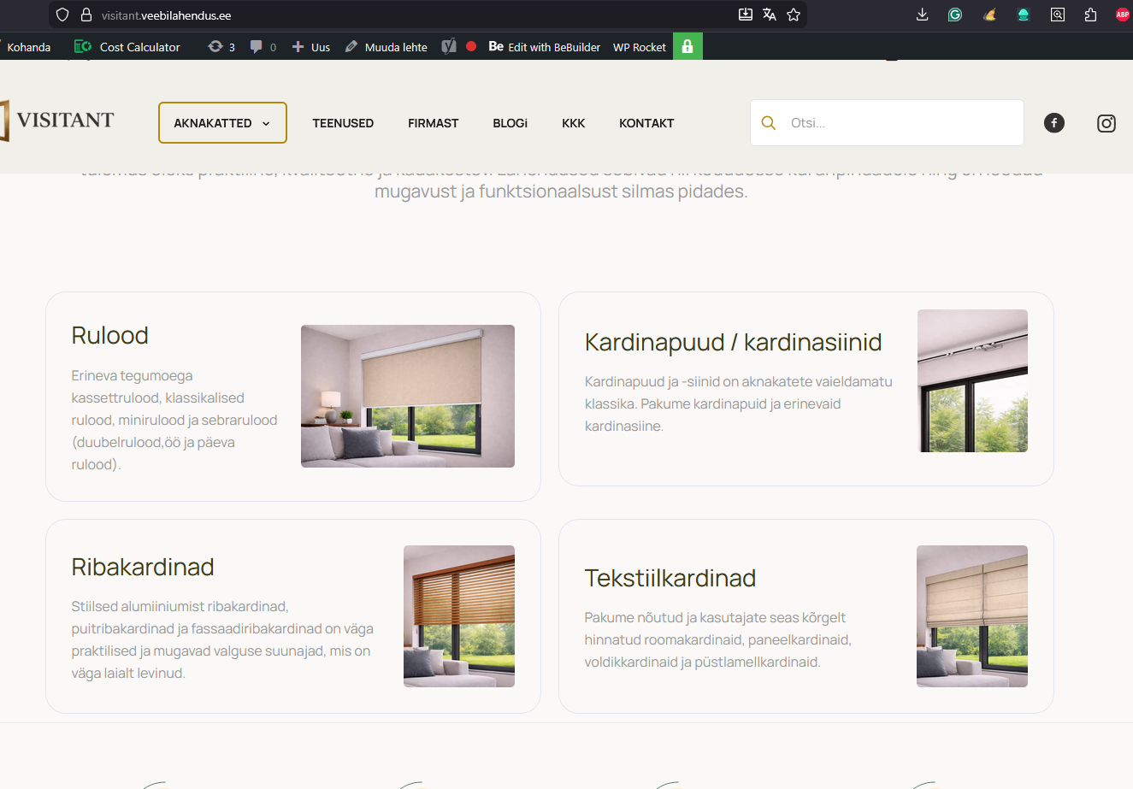Open the KONTAKT menu page

[x=646, y=123]
